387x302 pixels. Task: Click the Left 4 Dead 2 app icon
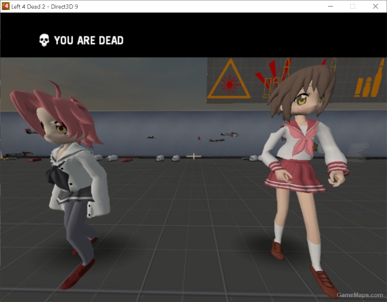[x=5, y=6]
